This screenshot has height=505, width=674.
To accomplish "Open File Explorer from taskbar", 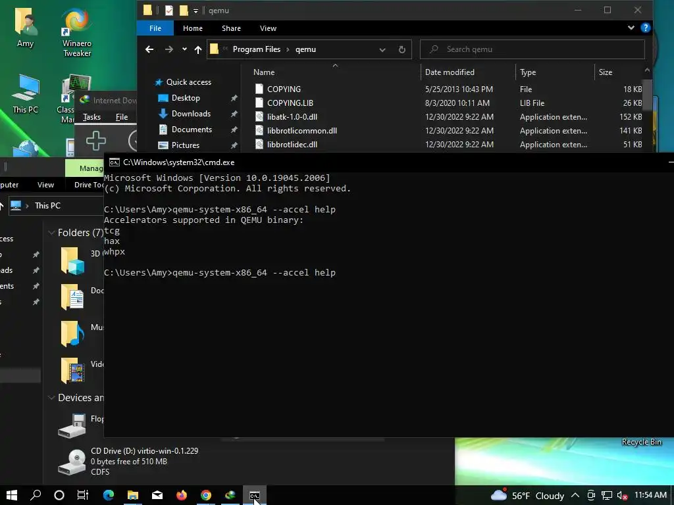I will click(133, 495).
